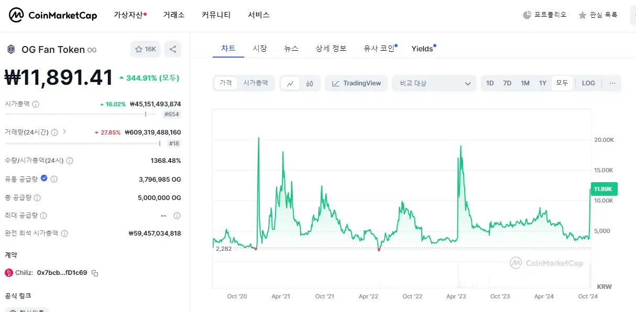The width and height of the screenshot is (636, 312).
Task: Open the TradingView chart
Action: [356, 83]
